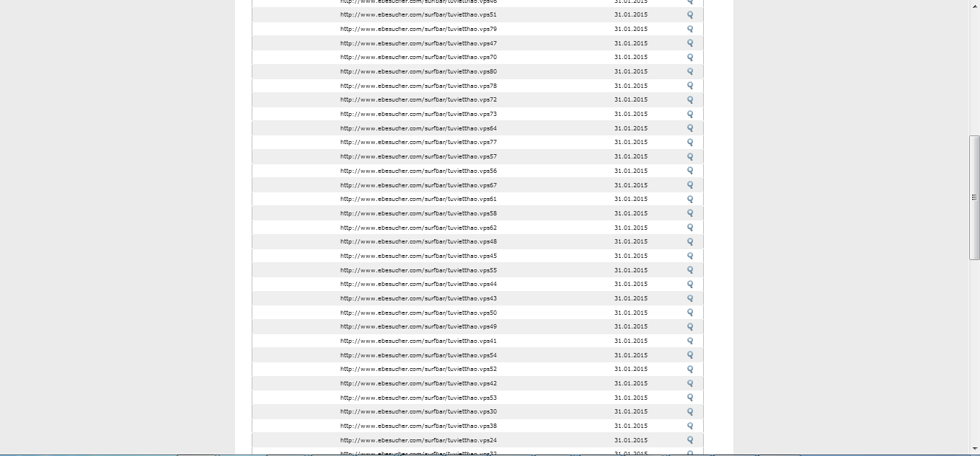Click the magnifier icon for the vps64 URL
Viewport: 980px width, 456px height.
(690, 128)
